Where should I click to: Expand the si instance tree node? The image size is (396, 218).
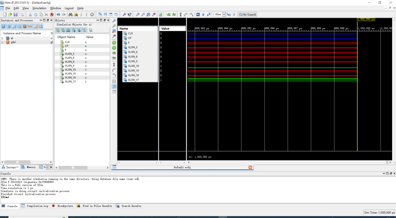(3, 38)
